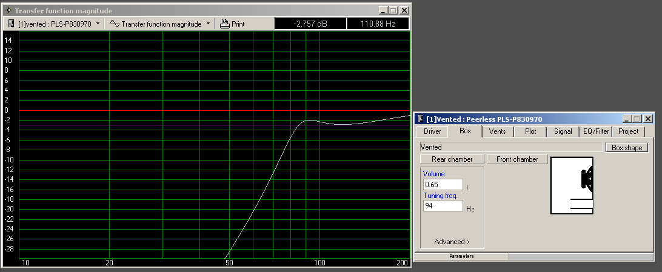Open the Signal tab
The height and width of the screenshot is (272, 662).
tap(563, 131)
